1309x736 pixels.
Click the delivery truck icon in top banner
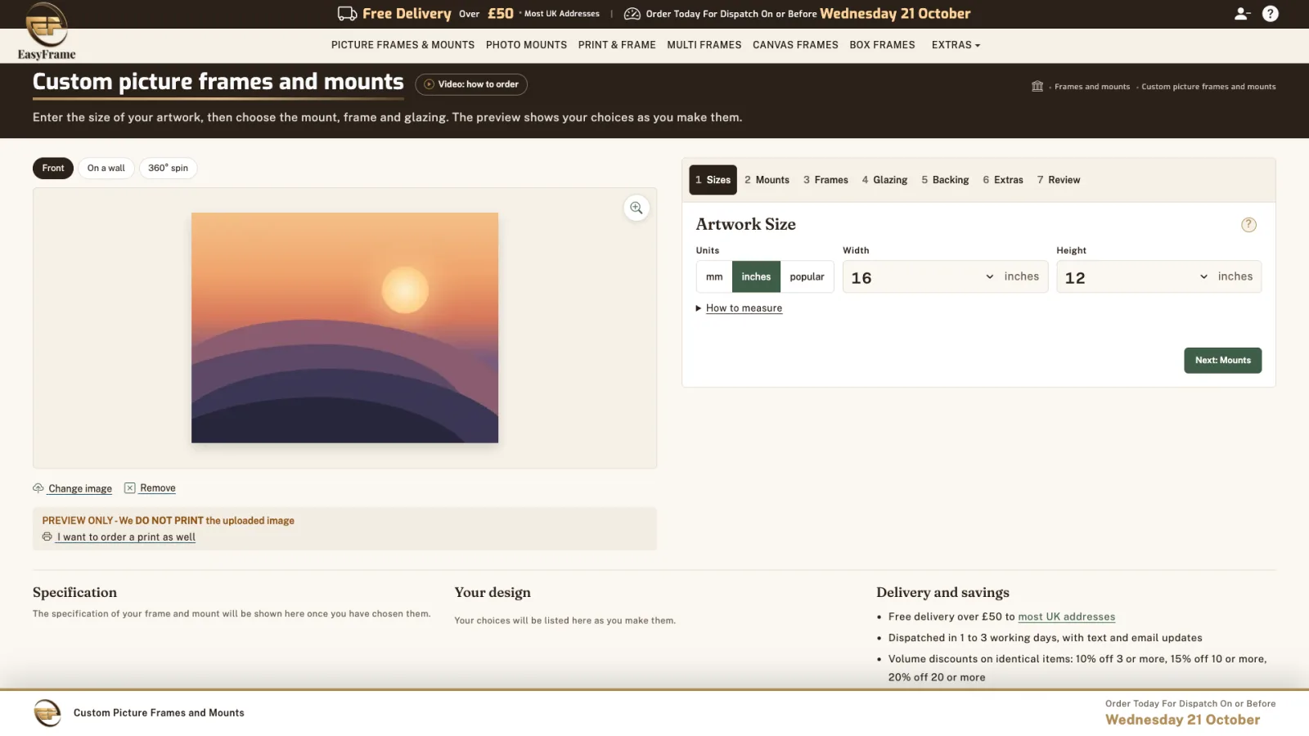347,14
